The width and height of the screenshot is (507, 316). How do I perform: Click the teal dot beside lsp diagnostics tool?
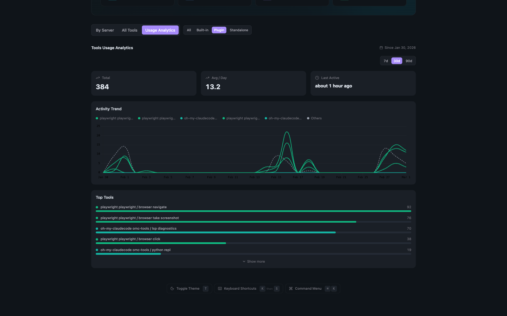click(97, 229)
